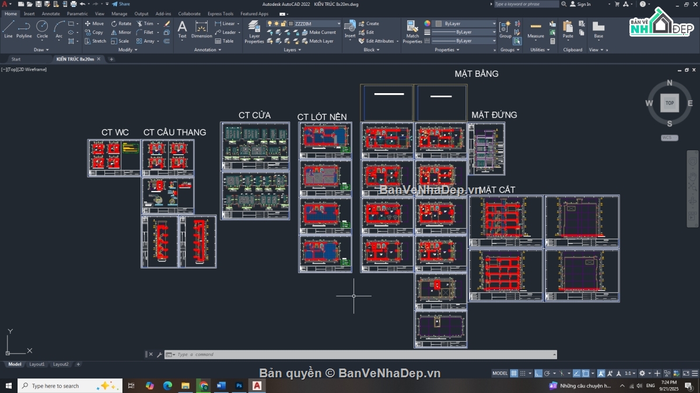The image size is (700, 393).
Task: Expand the Draw panel
Action: click(x=41, y=50)
